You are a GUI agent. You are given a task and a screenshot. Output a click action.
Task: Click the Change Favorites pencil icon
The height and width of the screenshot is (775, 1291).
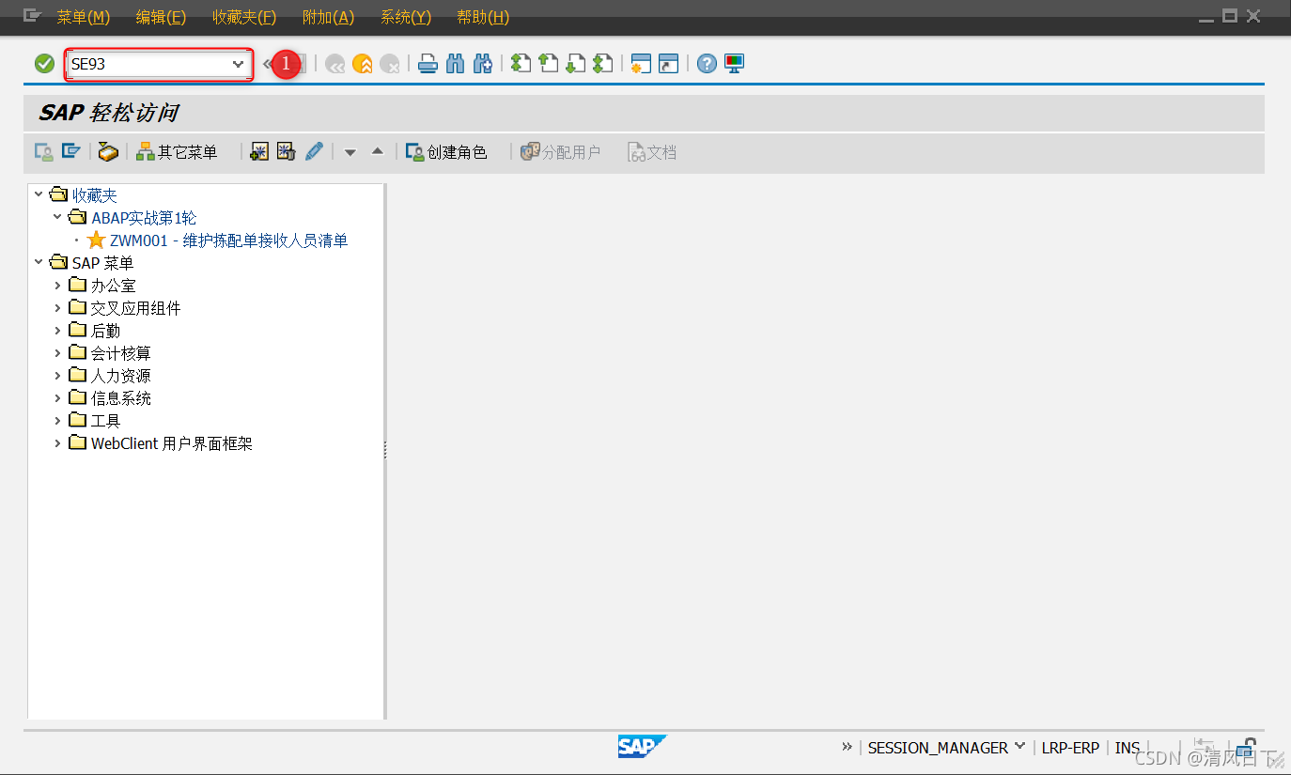pyautogui.click(x=314, y=151)
